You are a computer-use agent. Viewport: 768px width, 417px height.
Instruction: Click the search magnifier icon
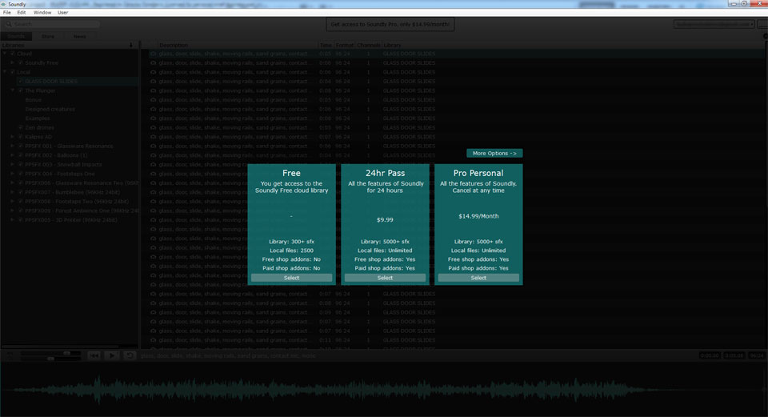pyautogui.click(x=9, y=24)
